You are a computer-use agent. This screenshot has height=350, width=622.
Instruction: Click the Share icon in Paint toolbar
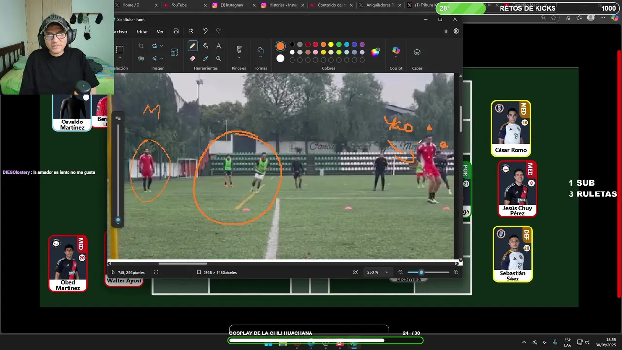[x=190, y=31]
